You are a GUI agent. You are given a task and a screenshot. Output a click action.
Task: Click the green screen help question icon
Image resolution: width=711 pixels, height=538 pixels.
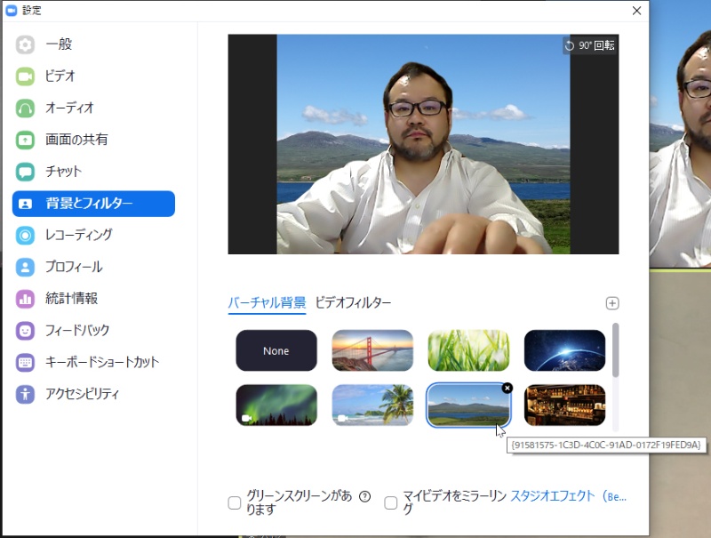(x=364, y=497)
